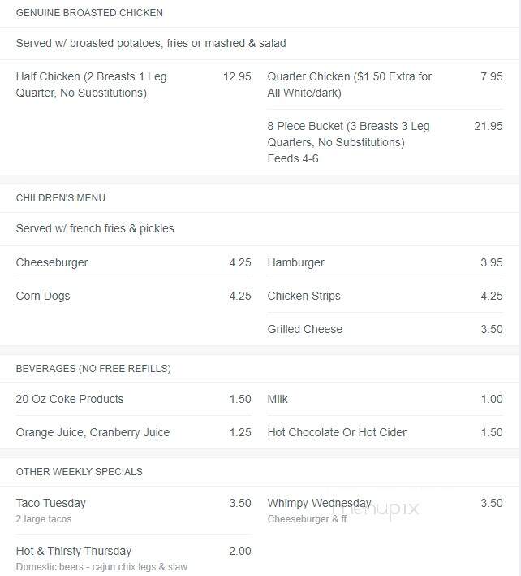Select the Genuine Broasted Chicken heading
521x576 pixels.
(89, 13)
